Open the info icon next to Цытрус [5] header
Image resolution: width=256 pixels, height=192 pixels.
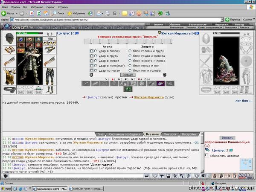77,33
